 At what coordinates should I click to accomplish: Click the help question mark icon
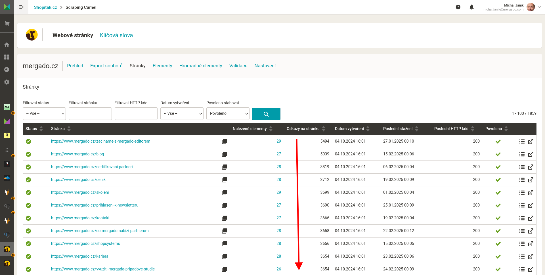[x=458, y=7]
